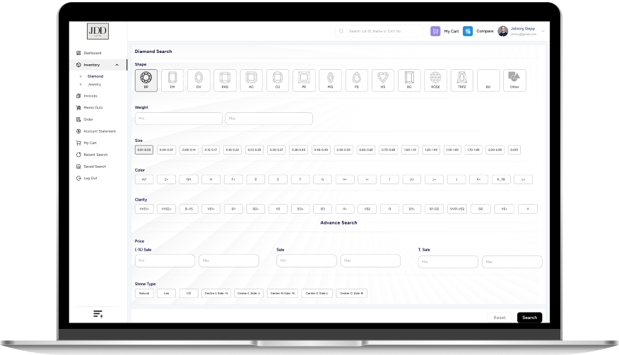The image size is (619, 355).
Task: Toggle the Natural stone type filter
Action: click(x=144, y=293)
